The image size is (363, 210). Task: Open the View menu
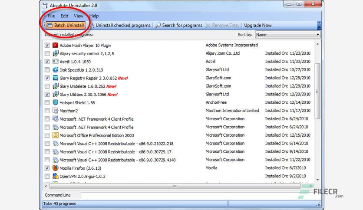pos(79,16)
